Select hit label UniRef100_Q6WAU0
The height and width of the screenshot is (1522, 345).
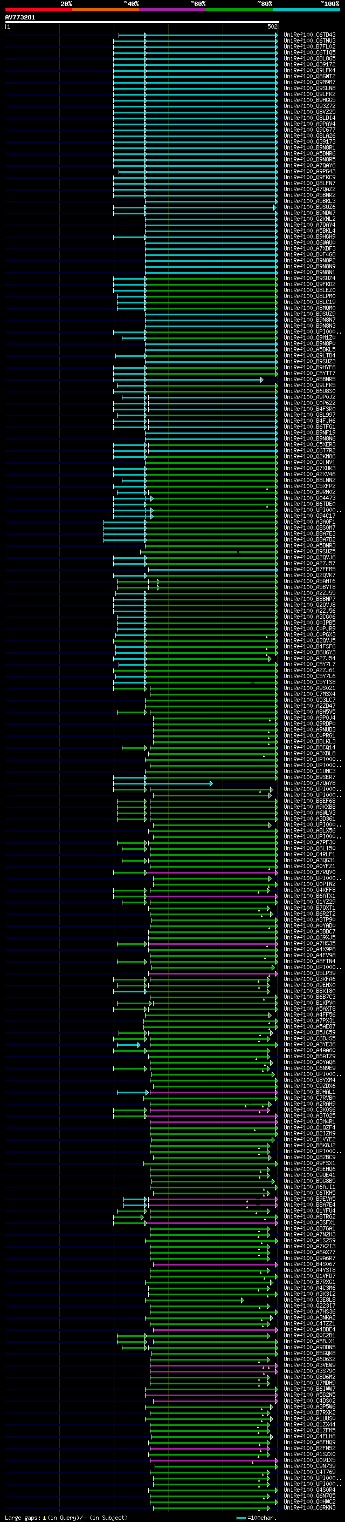pos(309,243)
